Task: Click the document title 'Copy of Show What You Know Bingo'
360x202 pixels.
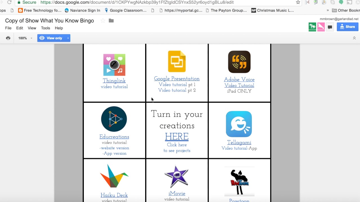Action: [49, 21]
